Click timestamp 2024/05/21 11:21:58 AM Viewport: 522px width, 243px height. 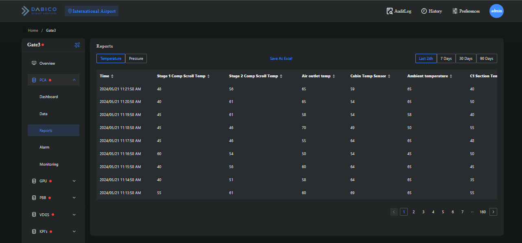click(x=120, y=89)
